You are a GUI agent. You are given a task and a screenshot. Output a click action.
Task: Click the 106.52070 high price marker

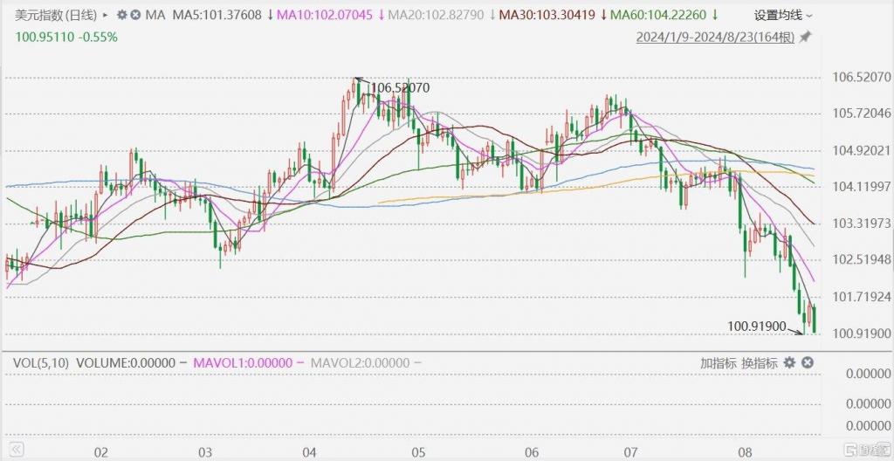pos(400,88)
